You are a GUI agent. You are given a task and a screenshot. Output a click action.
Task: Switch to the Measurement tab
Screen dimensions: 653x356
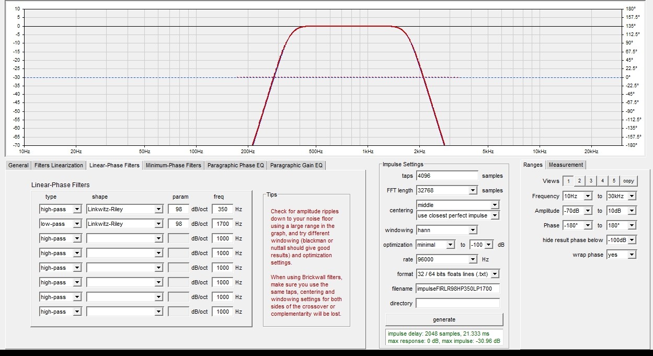tap(566, 165)
